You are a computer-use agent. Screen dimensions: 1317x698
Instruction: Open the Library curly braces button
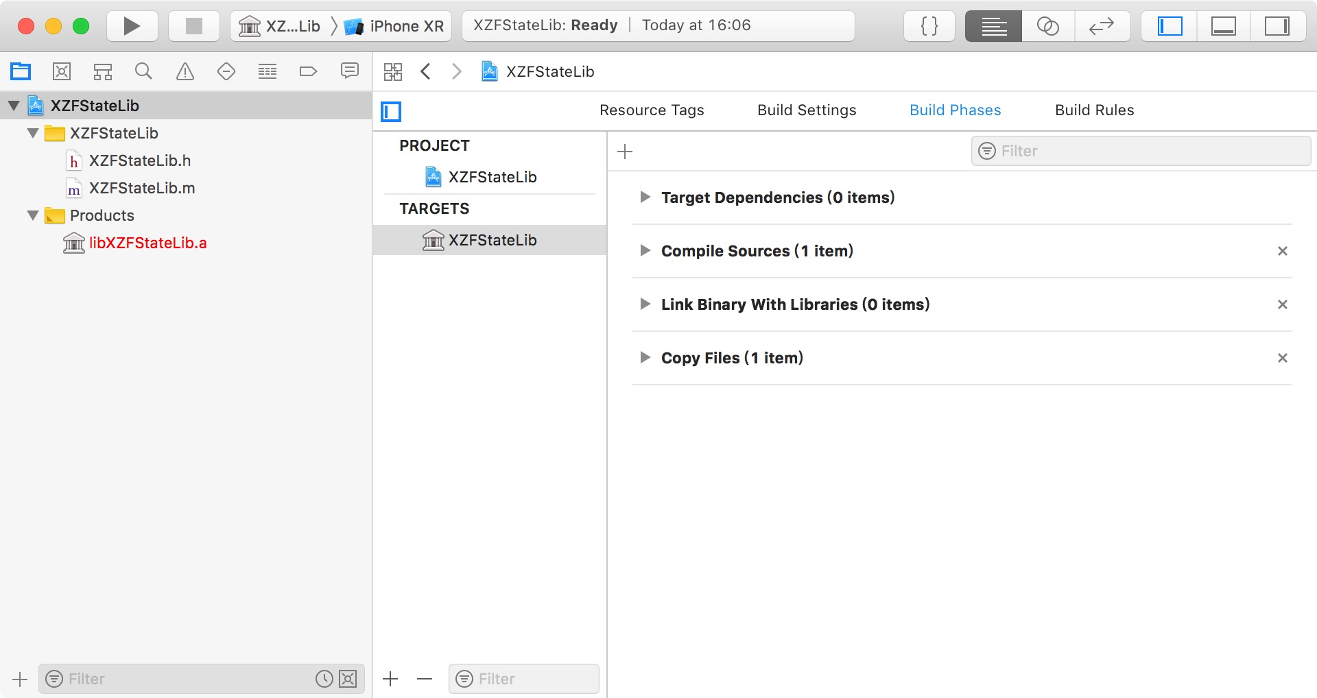click(929, 26)
